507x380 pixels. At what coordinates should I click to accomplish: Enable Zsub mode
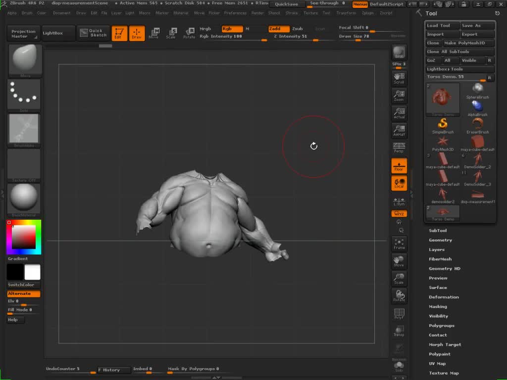298,29
